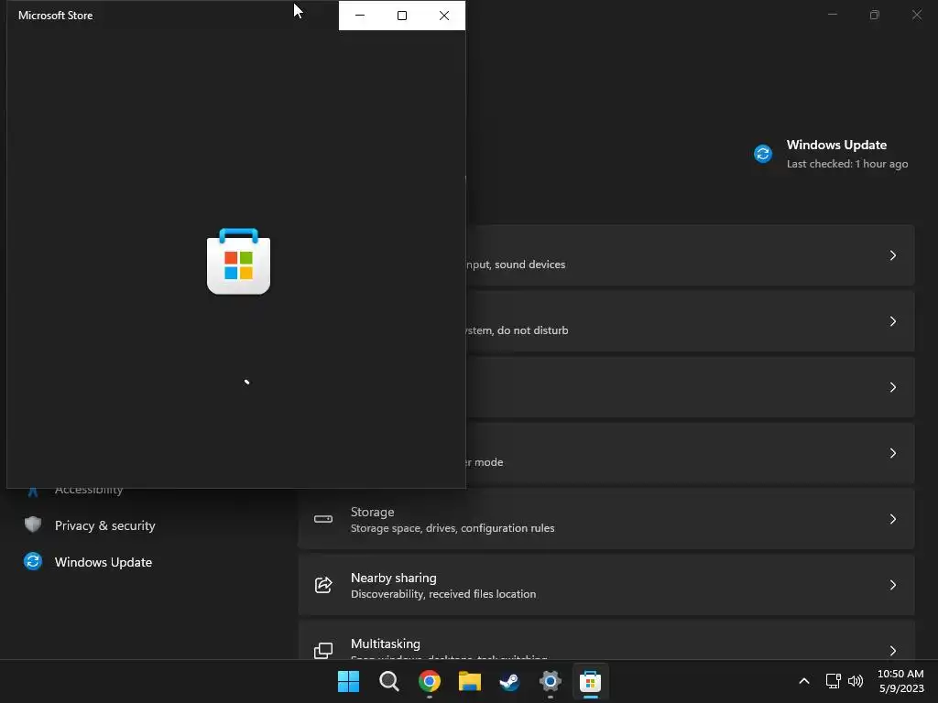The width and height of the screenshot is (938, 703).
Task: Open the clock and date flyout
Action: coord(900,681)
